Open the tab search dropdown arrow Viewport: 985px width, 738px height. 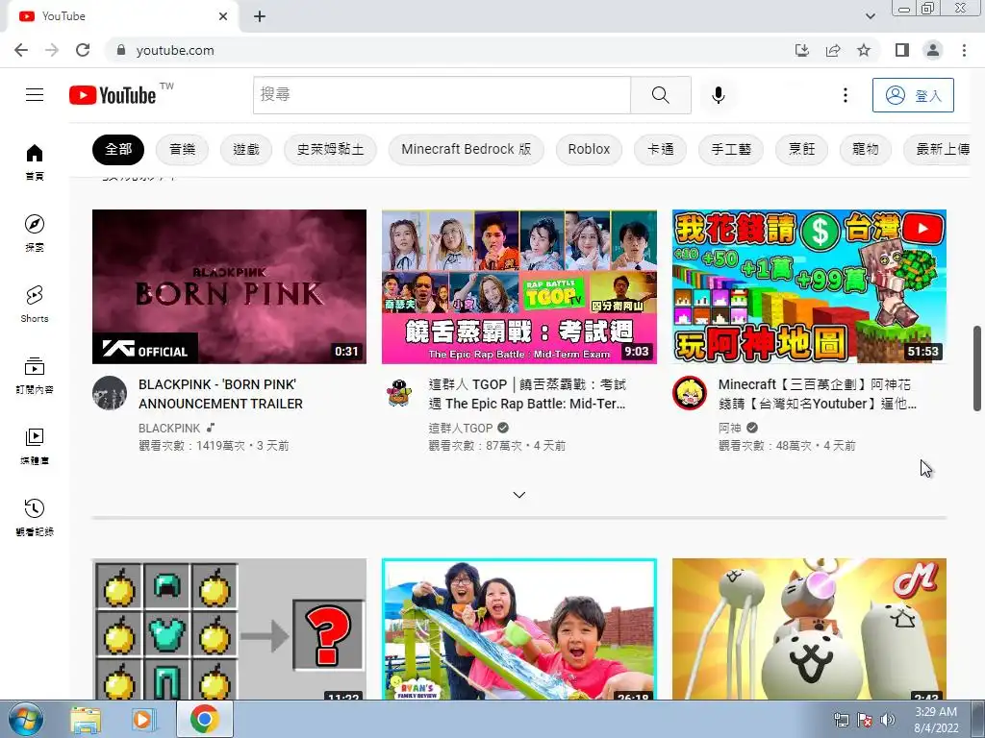870,16
